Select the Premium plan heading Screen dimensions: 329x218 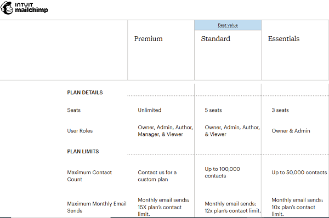[x=149, y=39]
